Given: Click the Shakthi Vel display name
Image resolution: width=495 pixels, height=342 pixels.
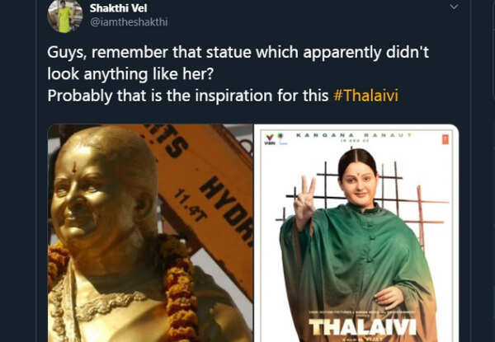Looking at the screenshot, I should coord(118,8).
